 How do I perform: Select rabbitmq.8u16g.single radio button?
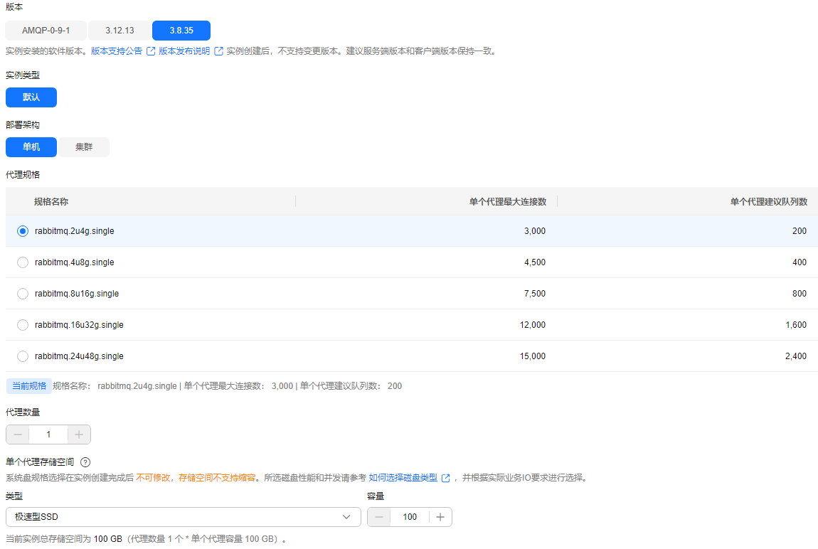click(x=23, y=294)
